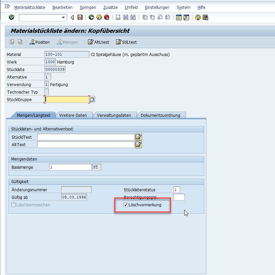This screenshot has height=275, width=275.
Task: Click the disabled Löschkennzeichen checkbox
Action: coord(14,205)
